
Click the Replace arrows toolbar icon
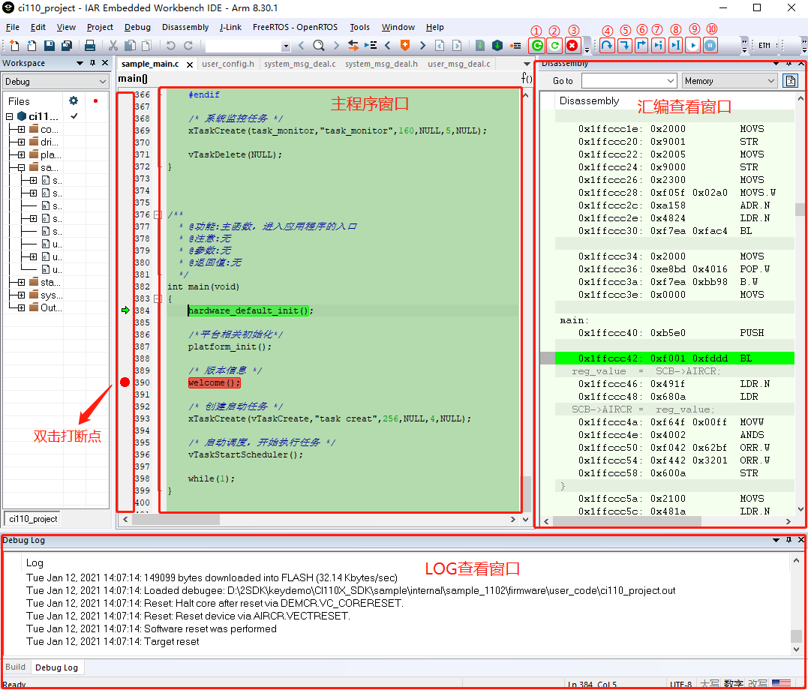click(353, 46)
